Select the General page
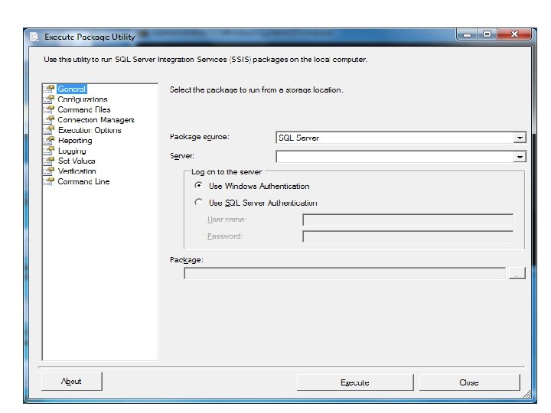 [72, 89]
